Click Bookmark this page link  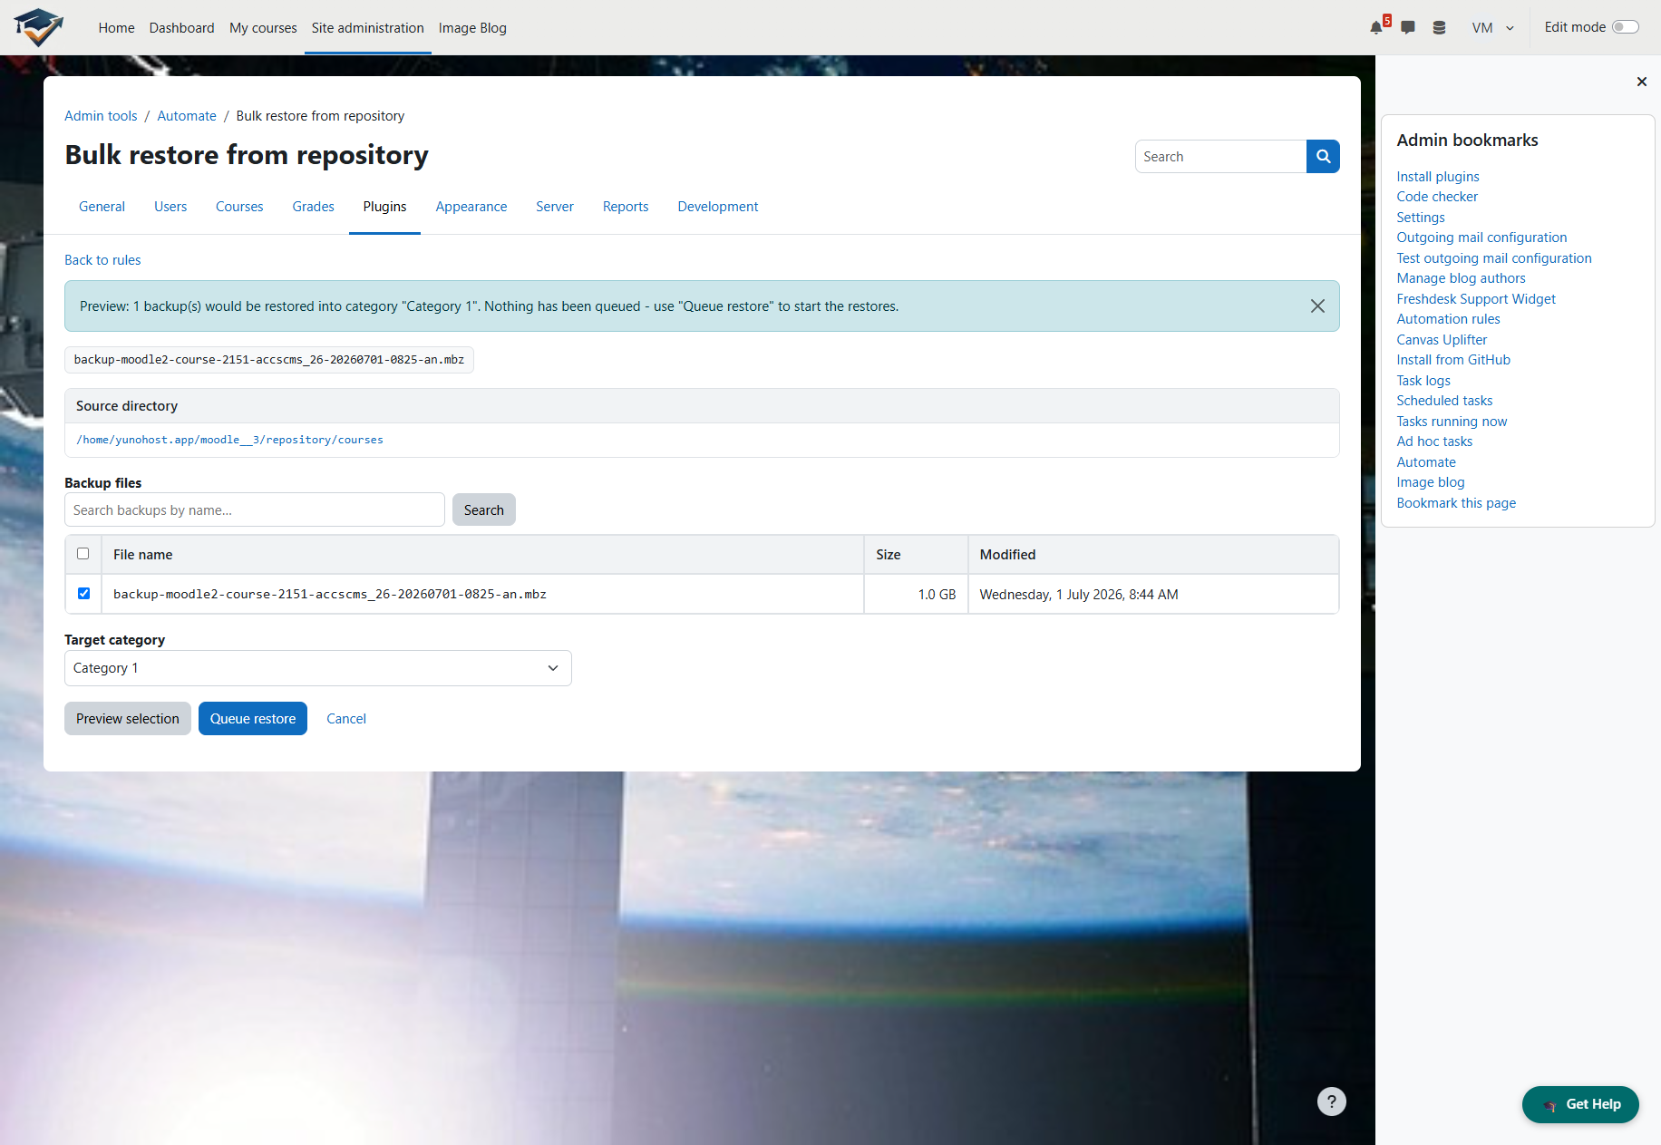pyautogui.click(x=1456, y=503)
